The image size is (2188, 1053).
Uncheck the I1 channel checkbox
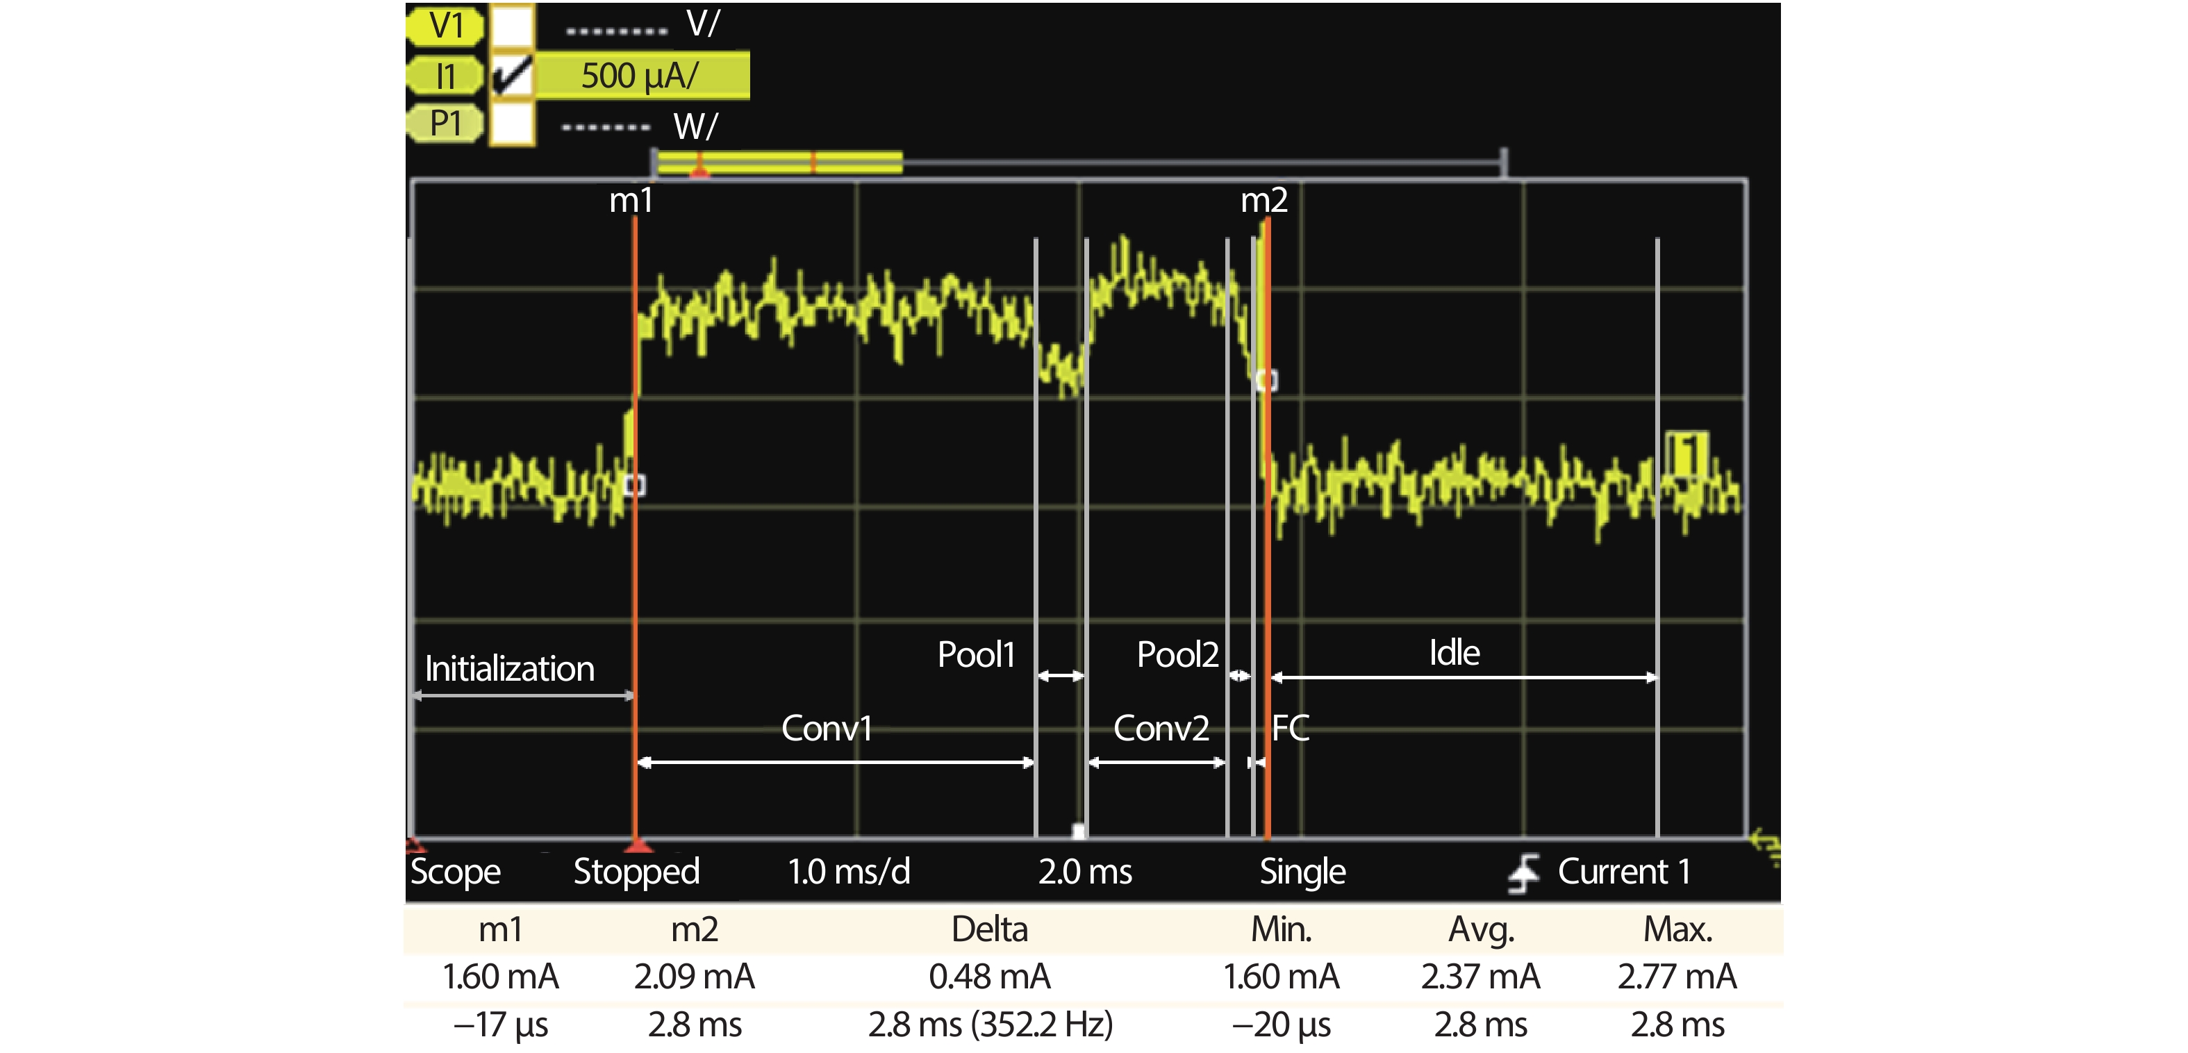point(511,76)
